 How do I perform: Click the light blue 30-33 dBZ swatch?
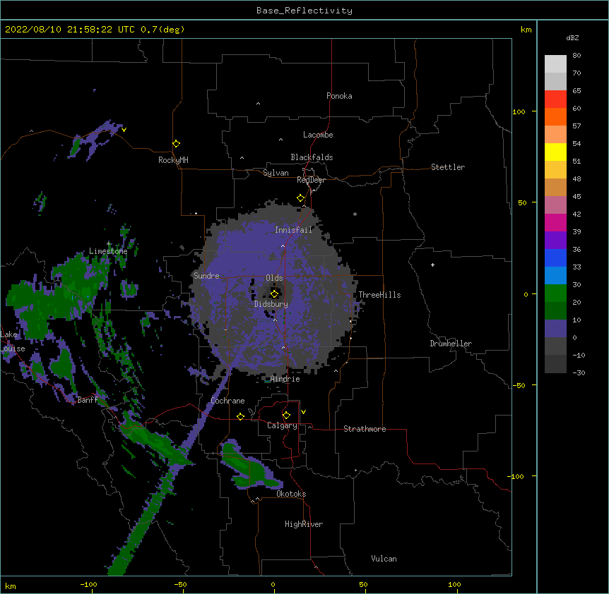555,276
